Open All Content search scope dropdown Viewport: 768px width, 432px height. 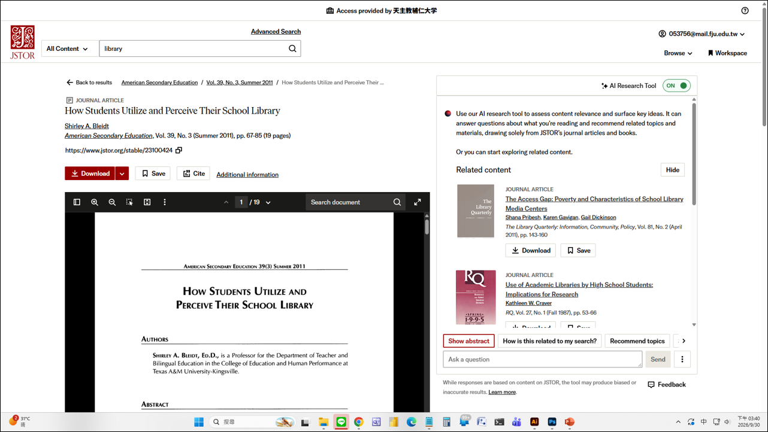(67, 48)
